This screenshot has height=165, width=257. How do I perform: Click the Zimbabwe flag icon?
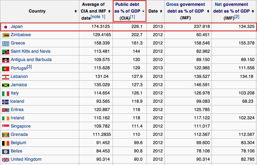coord(6,35)
